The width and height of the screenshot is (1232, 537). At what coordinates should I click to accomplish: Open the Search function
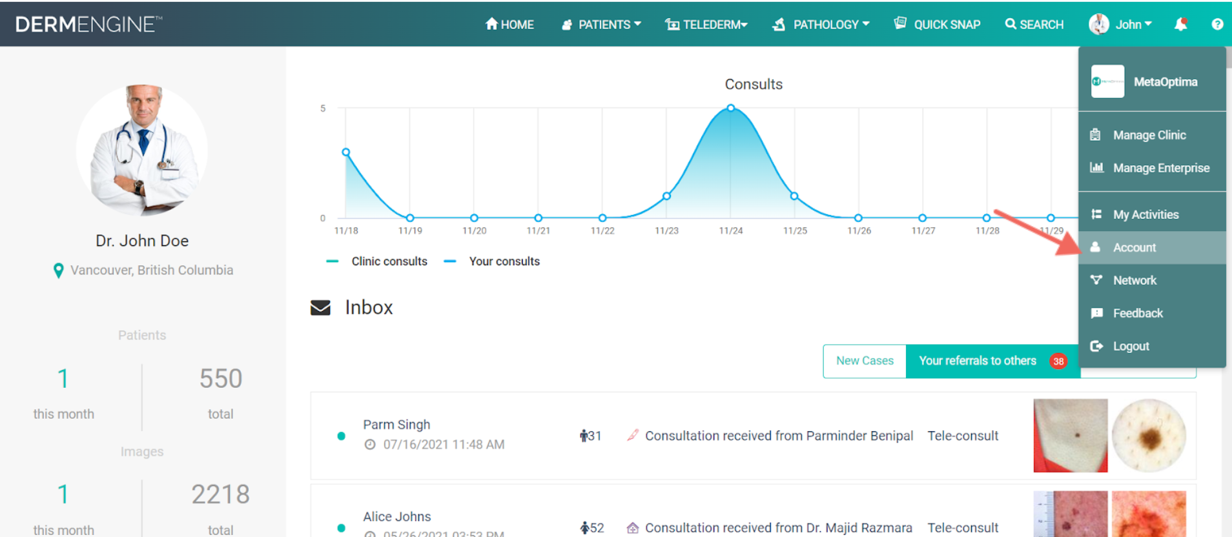tap(1034, 25)
